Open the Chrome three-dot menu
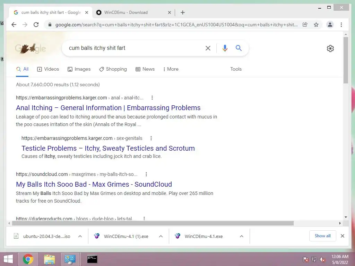Image resolution: width=355 pixels, height=266 pixels. [x=341, y=25]
